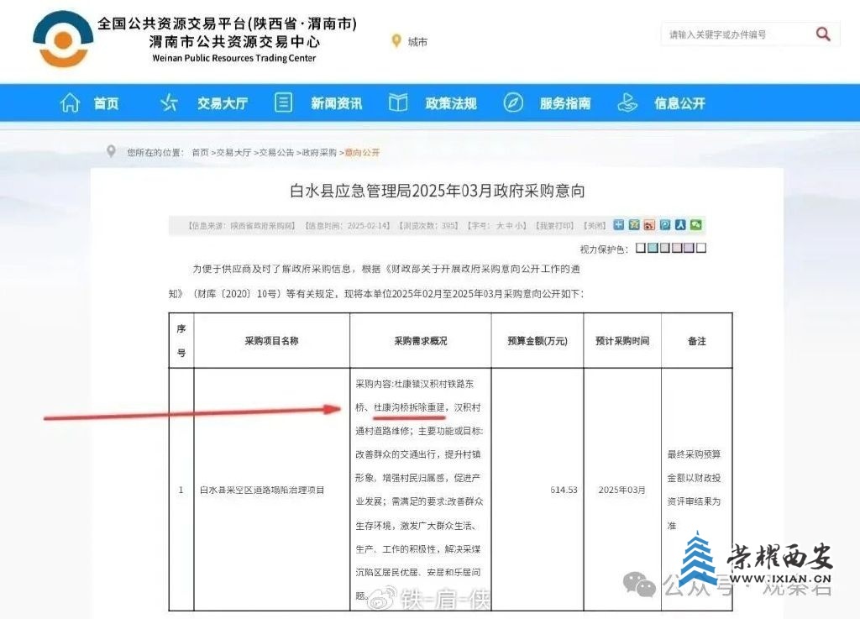Click the house icon for 首页
The image size is (860, 619).
[x=70, y=103]
